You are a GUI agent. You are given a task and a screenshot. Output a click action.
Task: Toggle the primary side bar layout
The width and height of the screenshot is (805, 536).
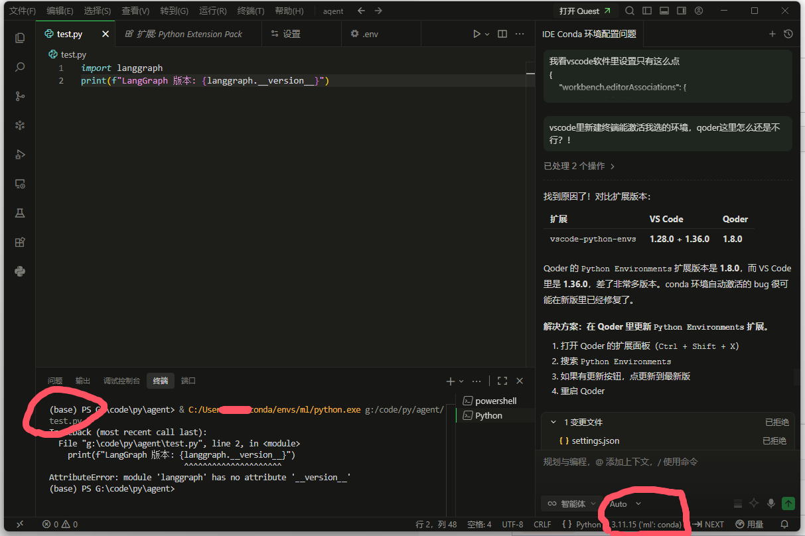647,11
